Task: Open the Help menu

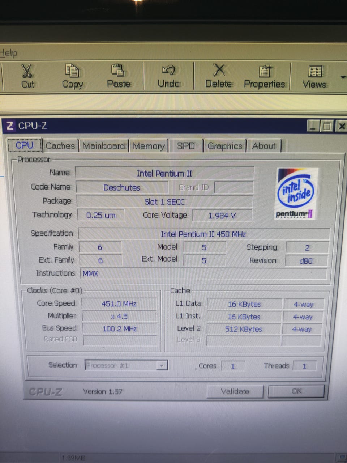Action: click(8, 53)
